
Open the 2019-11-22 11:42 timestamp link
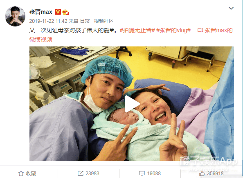48,21
